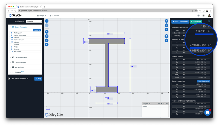Click the info icon beside Shapes header
This screenshot has height=126, width=219.
(149, 103)
